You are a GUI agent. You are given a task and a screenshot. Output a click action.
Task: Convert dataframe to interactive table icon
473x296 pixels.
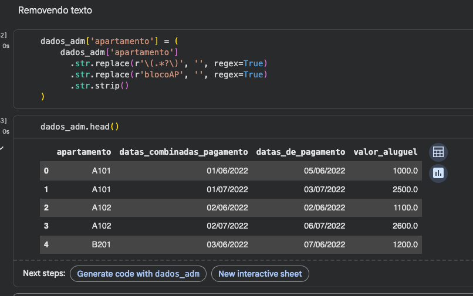pos(437,152)
